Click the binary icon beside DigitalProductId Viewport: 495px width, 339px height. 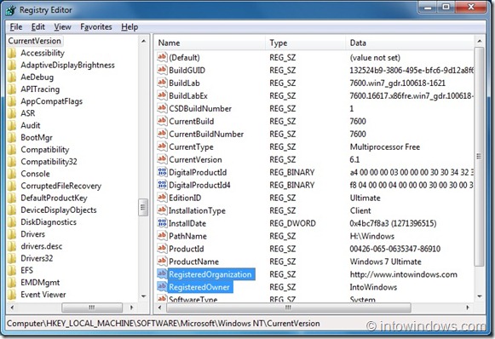coord(162,172)
